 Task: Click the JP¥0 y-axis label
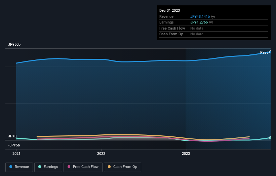click(x=12, y=136)
